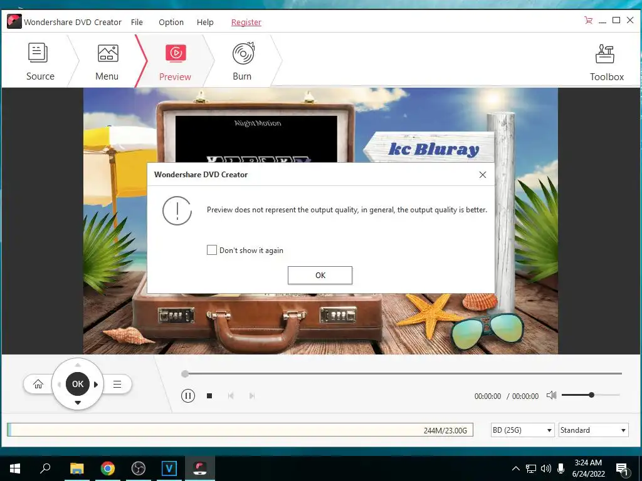Click the Wondershare DVD Creator logo icon
The image size is (642, 481).
(x=14, y=22)
